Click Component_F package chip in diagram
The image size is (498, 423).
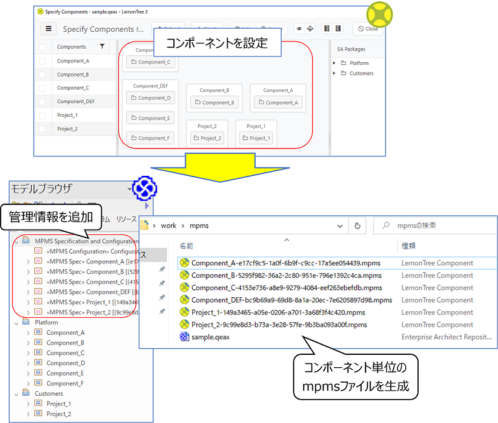(151, 138)
